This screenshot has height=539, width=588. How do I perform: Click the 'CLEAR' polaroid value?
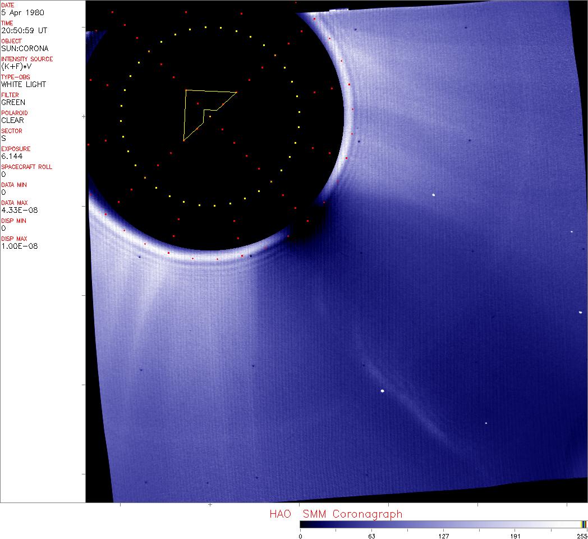(x=12, y=120)
